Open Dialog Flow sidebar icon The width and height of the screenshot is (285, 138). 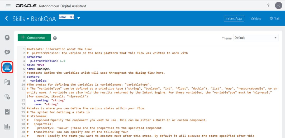pos(7,68)
